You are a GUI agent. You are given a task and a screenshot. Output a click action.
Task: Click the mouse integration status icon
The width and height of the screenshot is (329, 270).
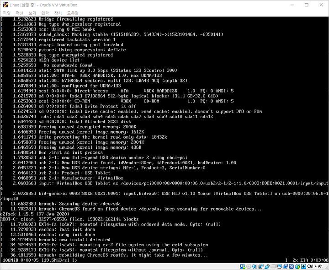coord(297,266)
